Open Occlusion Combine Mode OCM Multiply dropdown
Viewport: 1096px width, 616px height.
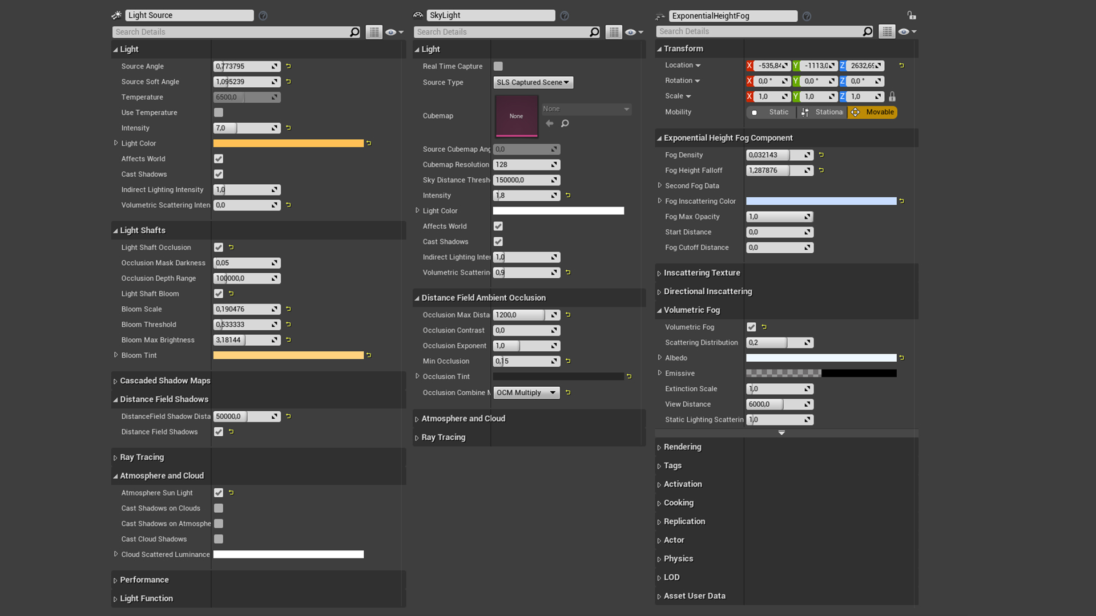pyautogui.click(x=526, y=392)
